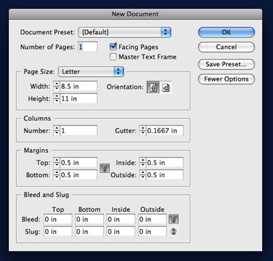Open the Document Preset dropdown
The width and height of the screenshot is (273, 261).
click(x=125, y=32)
